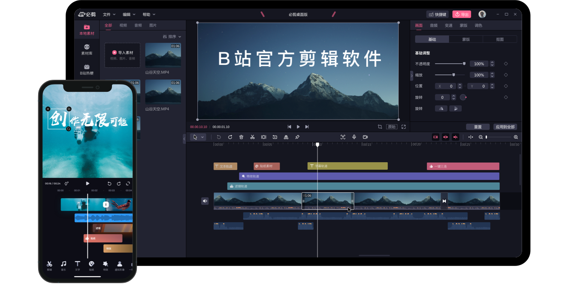Split the clip with the scissors icon

coord(252,137)
